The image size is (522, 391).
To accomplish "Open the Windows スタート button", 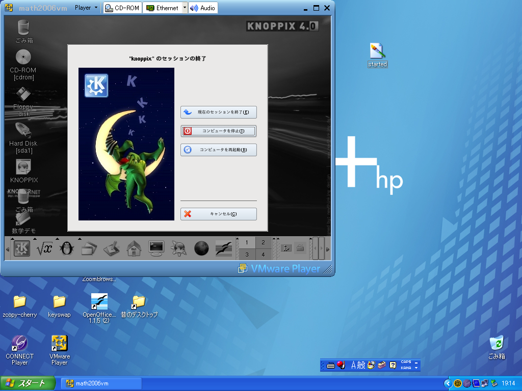I will [28, 383].
